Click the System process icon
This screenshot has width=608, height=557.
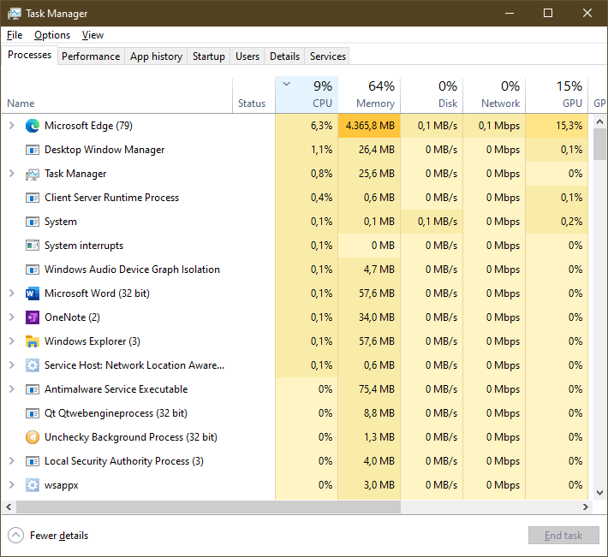tap(33, 222)
